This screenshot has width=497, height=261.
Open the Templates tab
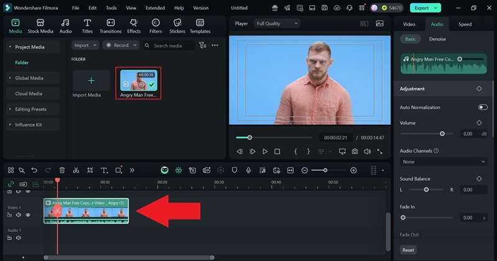pos(200,26)
